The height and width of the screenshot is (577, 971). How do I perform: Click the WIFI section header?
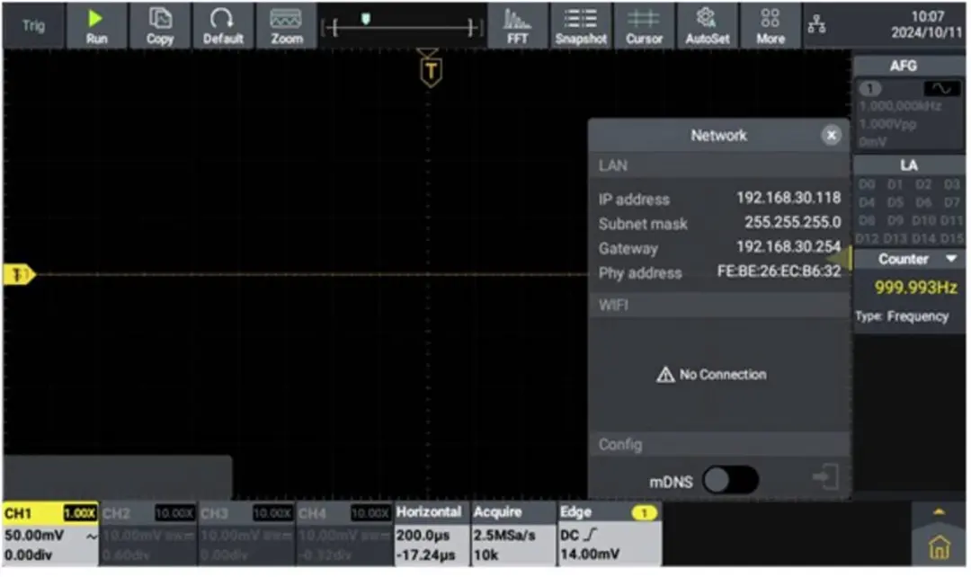coord(719,305)
